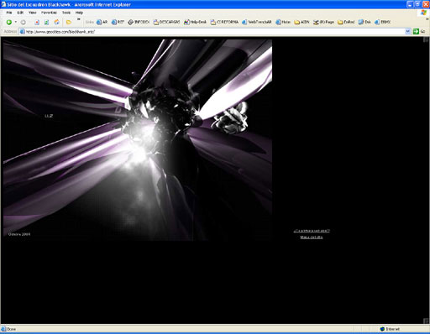Click the Home toolbar icon
The image size is (430, 334).
56,22
